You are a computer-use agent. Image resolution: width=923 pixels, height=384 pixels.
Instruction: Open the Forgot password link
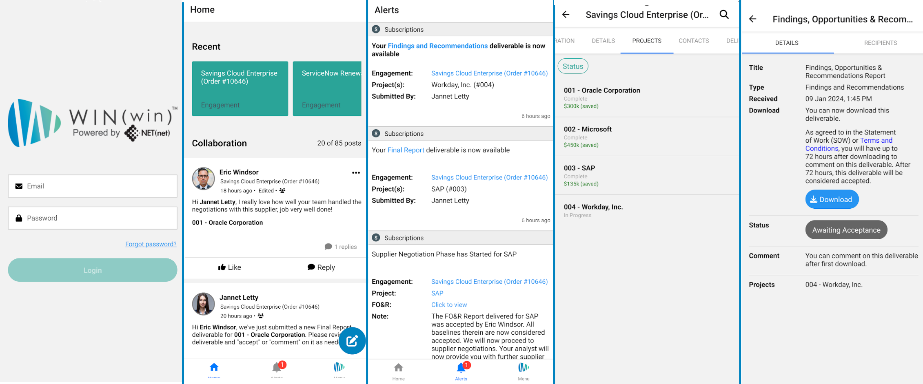(x=151, y=244)
